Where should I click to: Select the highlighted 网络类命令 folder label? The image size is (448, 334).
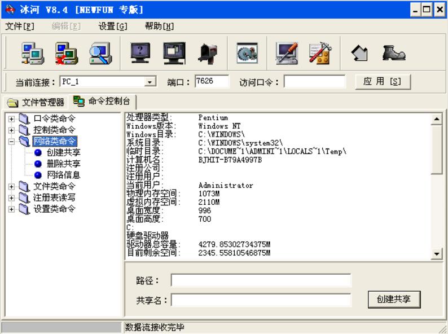[x=54, y=141]
